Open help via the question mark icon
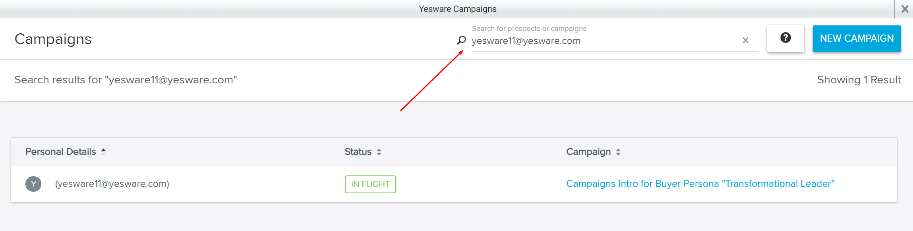The height and width of the screenshot is (231, 913). tap(785, 38)
